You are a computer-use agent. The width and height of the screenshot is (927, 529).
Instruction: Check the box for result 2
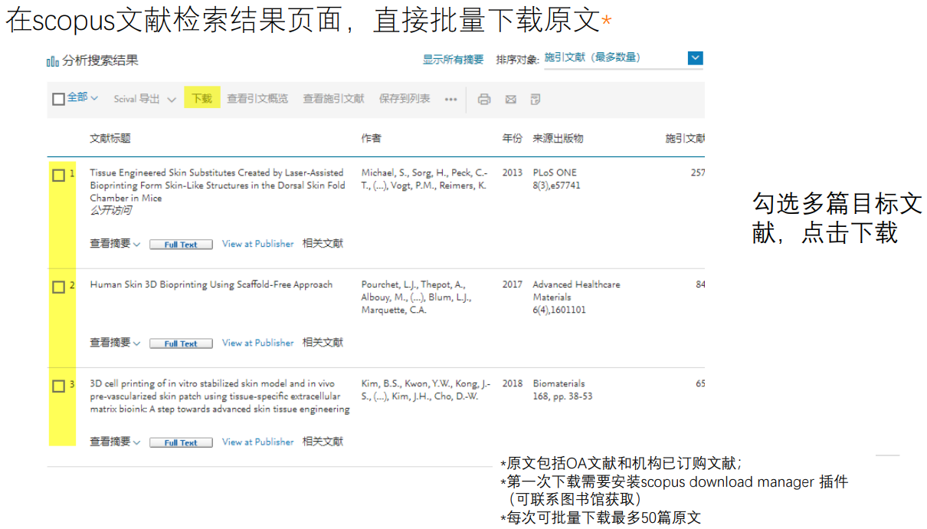tap(58, 287)
